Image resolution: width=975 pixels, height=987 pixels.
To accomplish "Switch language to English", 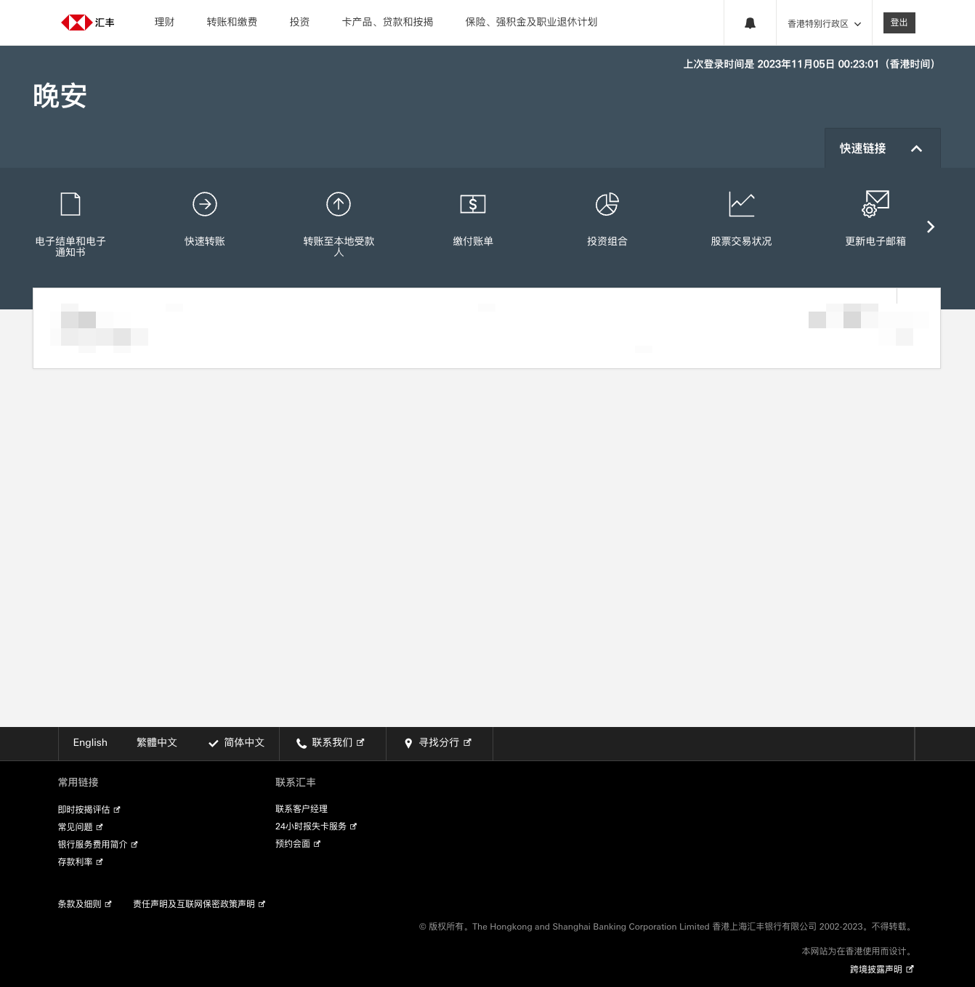I will (90, 743).
